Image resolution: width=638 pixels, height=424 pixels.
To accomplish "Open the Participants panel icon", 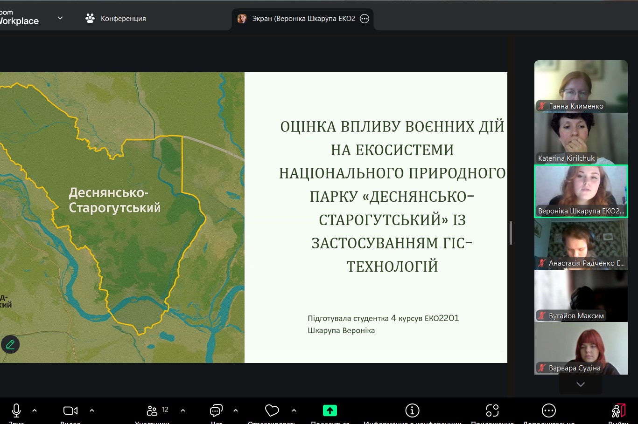I will point(152,410).
